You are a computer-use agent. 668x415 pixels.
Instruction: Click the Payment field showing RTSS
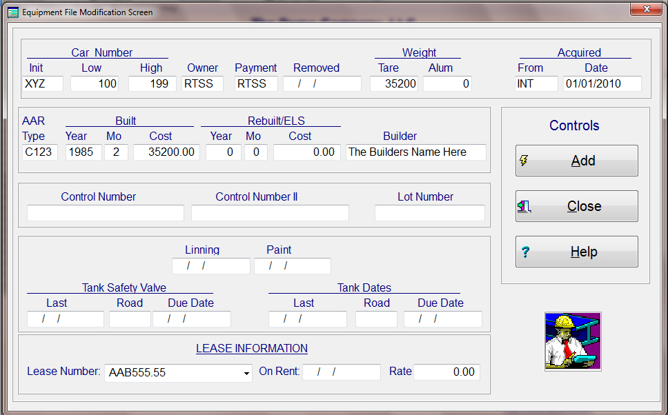256,83
